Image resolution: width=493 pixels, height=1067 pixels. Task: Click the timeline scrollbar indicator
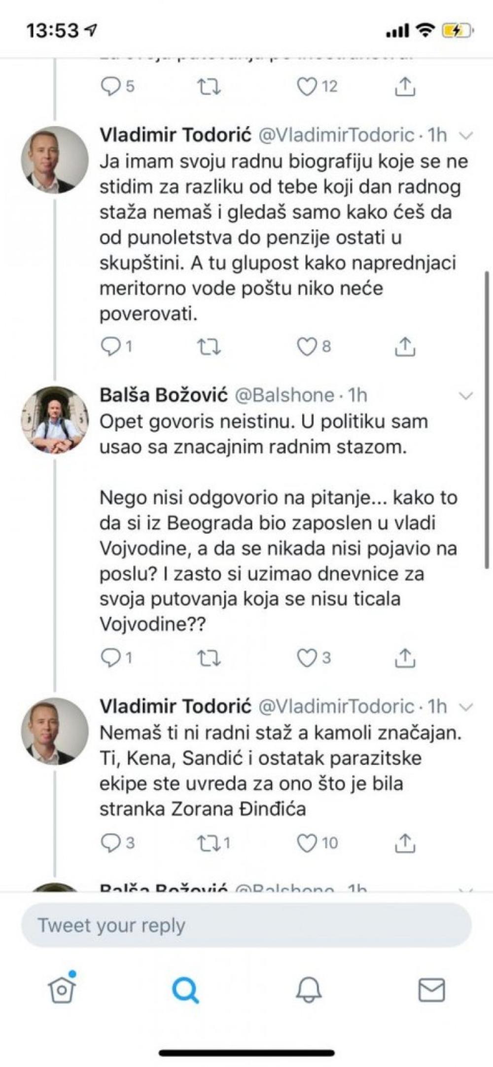point(487,419)
